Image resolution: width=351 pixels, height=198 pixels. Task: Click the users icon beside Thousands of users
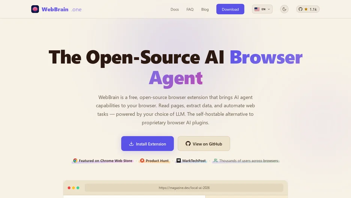(x=215, y=160)
